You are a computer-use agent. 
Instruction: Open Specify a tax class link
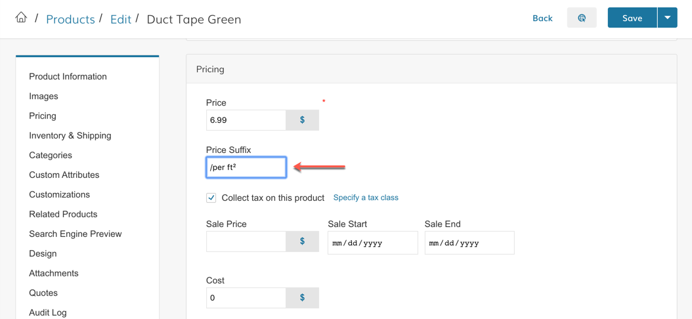pyautogui.click(x=366, y=198)
